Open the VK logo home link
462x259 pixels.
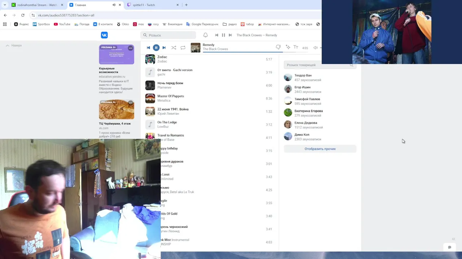104,35
